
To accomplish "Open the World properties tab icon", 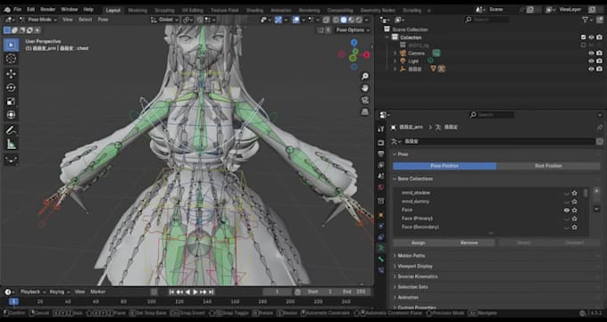I will coord(381,187).
